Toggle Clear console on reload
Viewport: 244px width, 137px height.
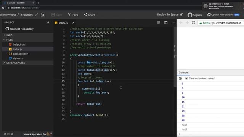(x=186, y=78)
